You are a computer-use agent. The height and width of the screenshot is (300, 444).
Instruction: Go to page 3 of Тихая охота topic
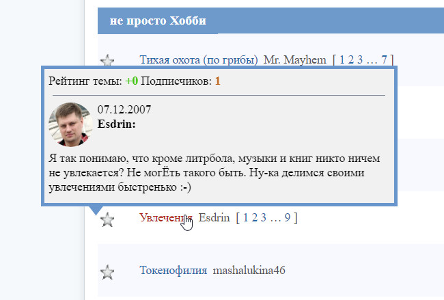[x=360, y=59]
